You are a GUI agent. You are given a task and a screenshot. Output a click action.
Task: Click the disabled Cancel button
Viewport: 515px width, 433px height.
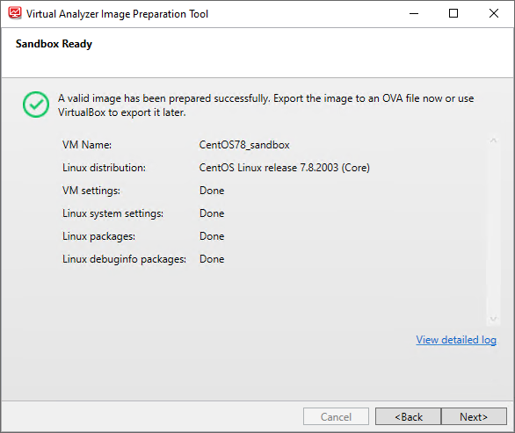point(336,416)
